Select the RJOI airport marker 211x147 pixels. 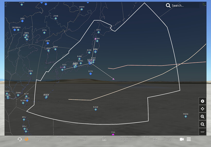pyautogui.click(x=64, y=67)
